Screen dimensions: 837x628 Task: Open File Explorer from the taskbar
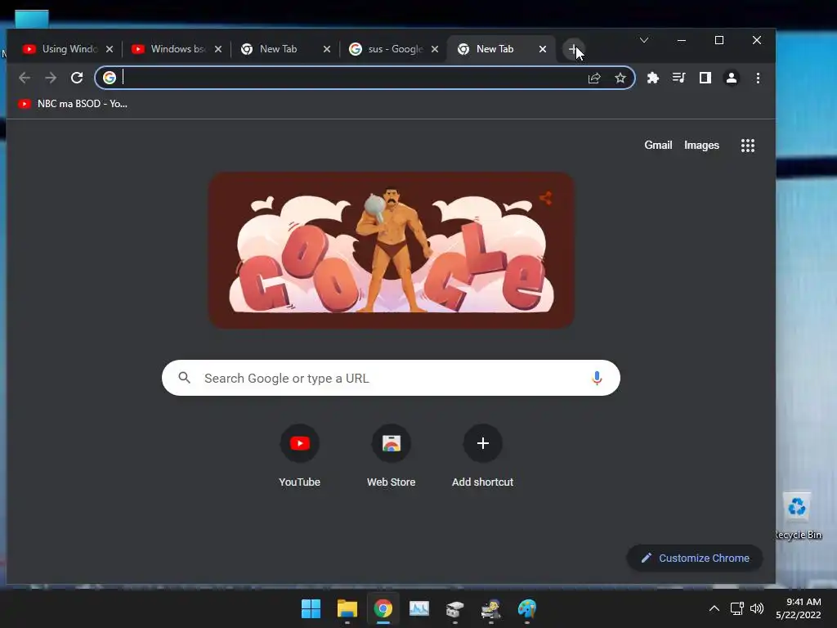(347, 608)
